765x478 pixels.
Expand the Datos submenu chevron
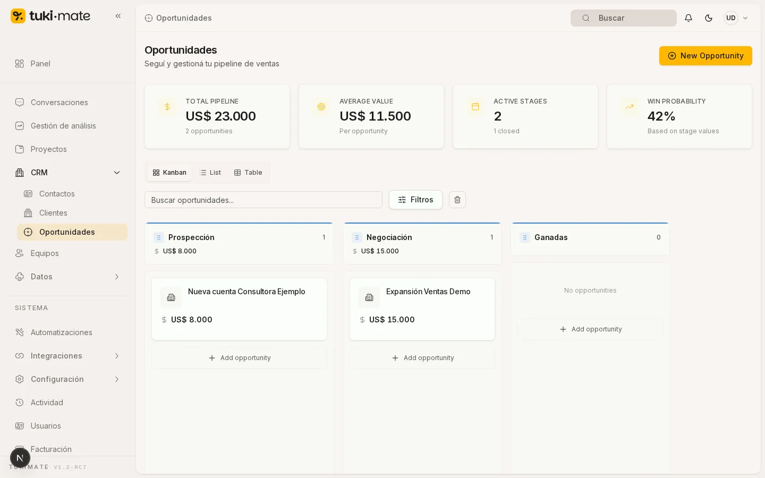pos(117,277)
